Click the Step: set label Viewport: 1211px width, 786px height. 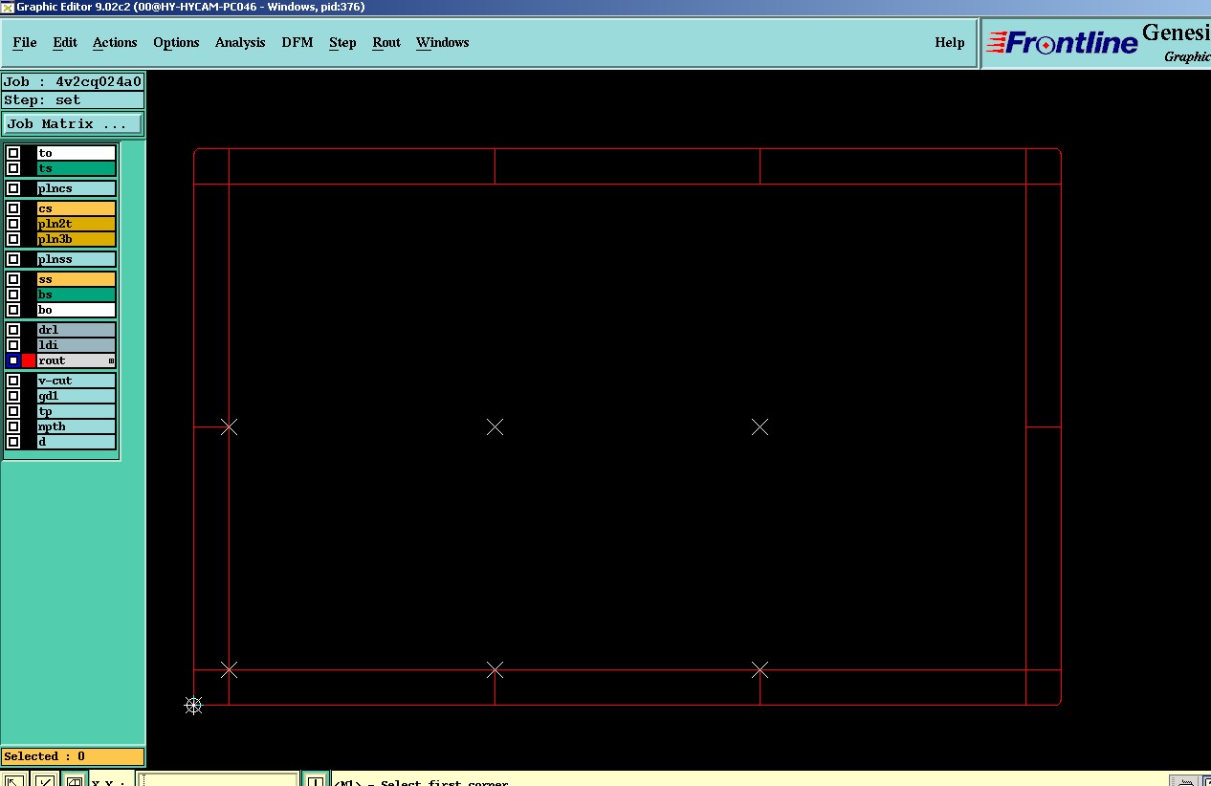tap(73, 100)
